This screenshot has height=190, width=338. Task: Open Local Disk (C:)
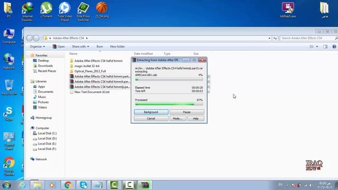point(45,134)
